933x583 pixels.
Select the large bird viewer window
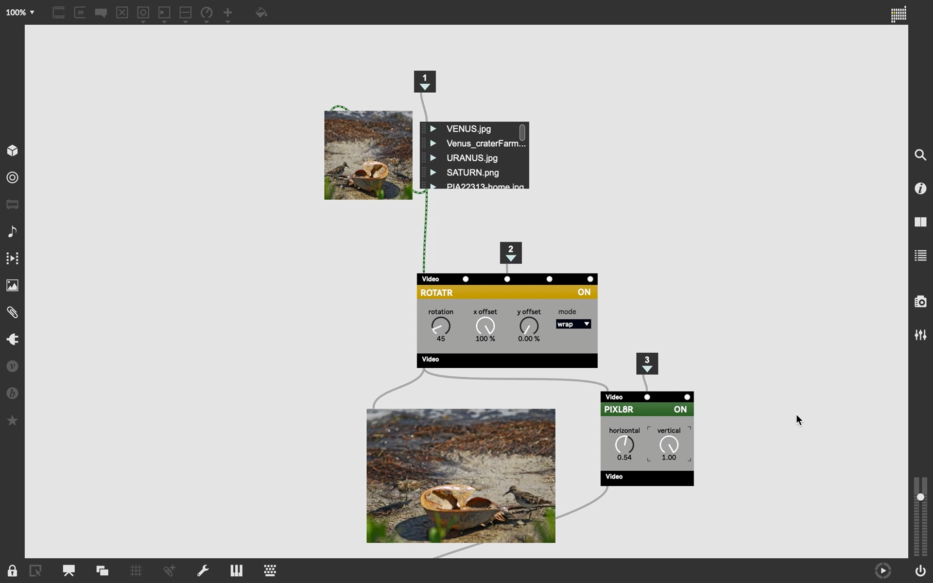pos(461,476)
